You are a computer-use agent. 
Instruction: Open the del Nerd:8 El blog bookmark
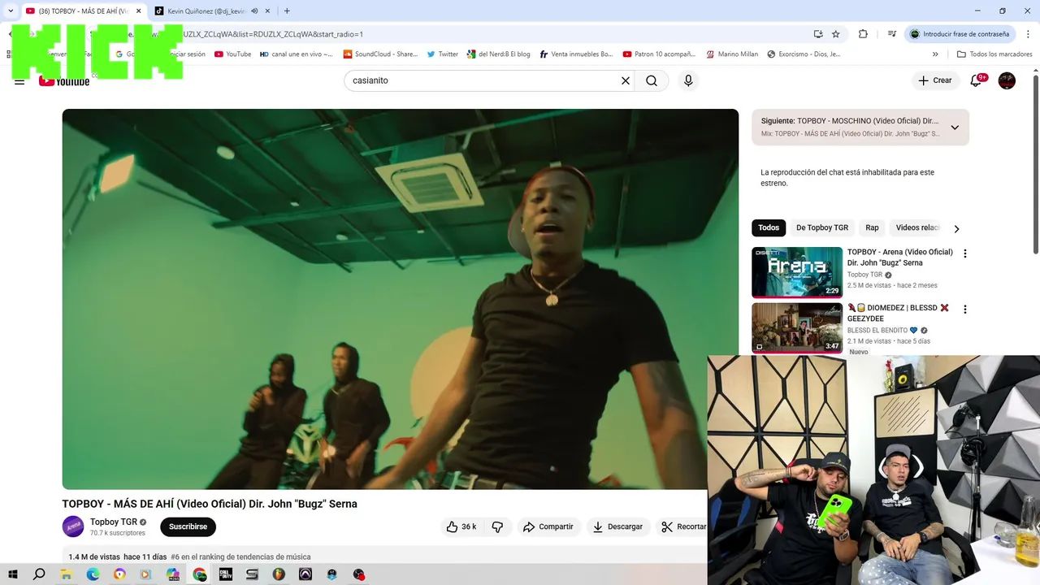coord(499,54)
